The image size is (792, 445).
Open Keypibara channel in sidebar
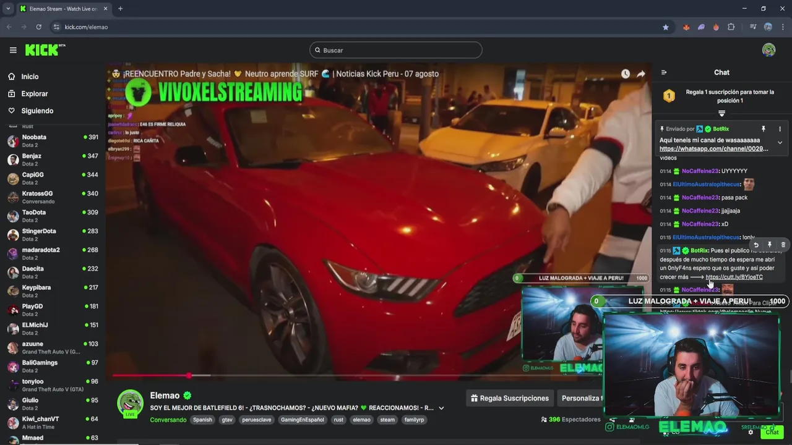click(53, 291)
